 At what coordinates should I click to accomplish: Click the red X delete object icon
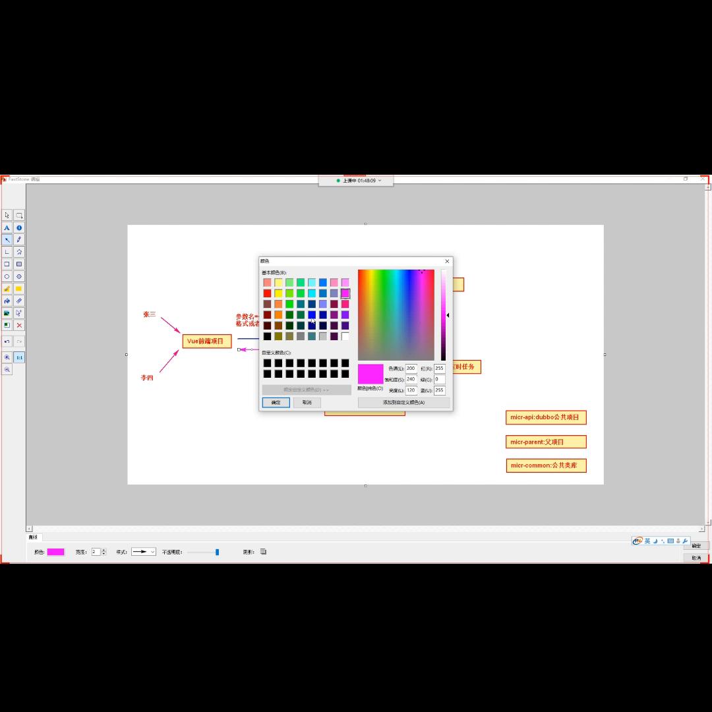tap(19, 326)
